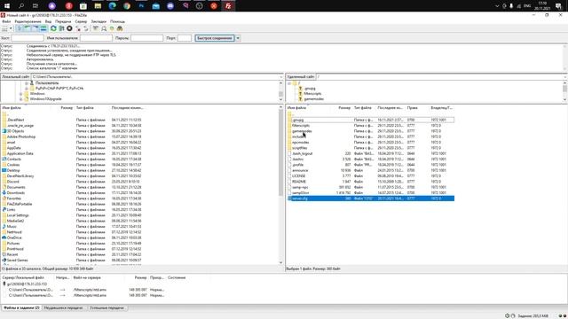This screenshot has height=319, width=568.
Task: Click the 3D Objects folder icon
Action: click(4, 131)
